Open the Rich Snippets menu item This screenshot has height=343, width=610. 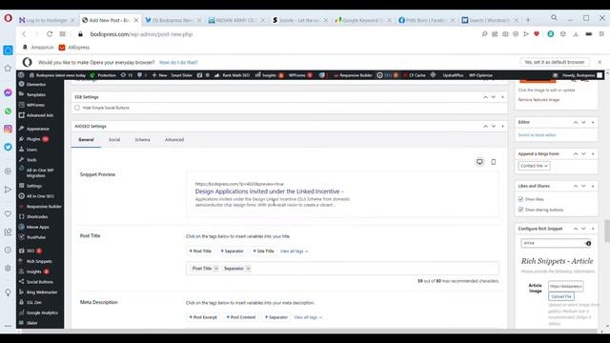click(39, 261)
